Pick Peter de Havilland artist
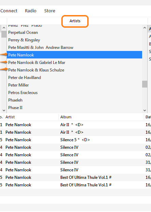This screenshot has width=151, height=212. click(x=74, y=78)
